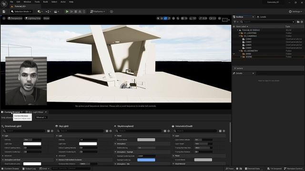Click the Unreal Engine logo icon

pyautogui.click(x=4, y=4)
